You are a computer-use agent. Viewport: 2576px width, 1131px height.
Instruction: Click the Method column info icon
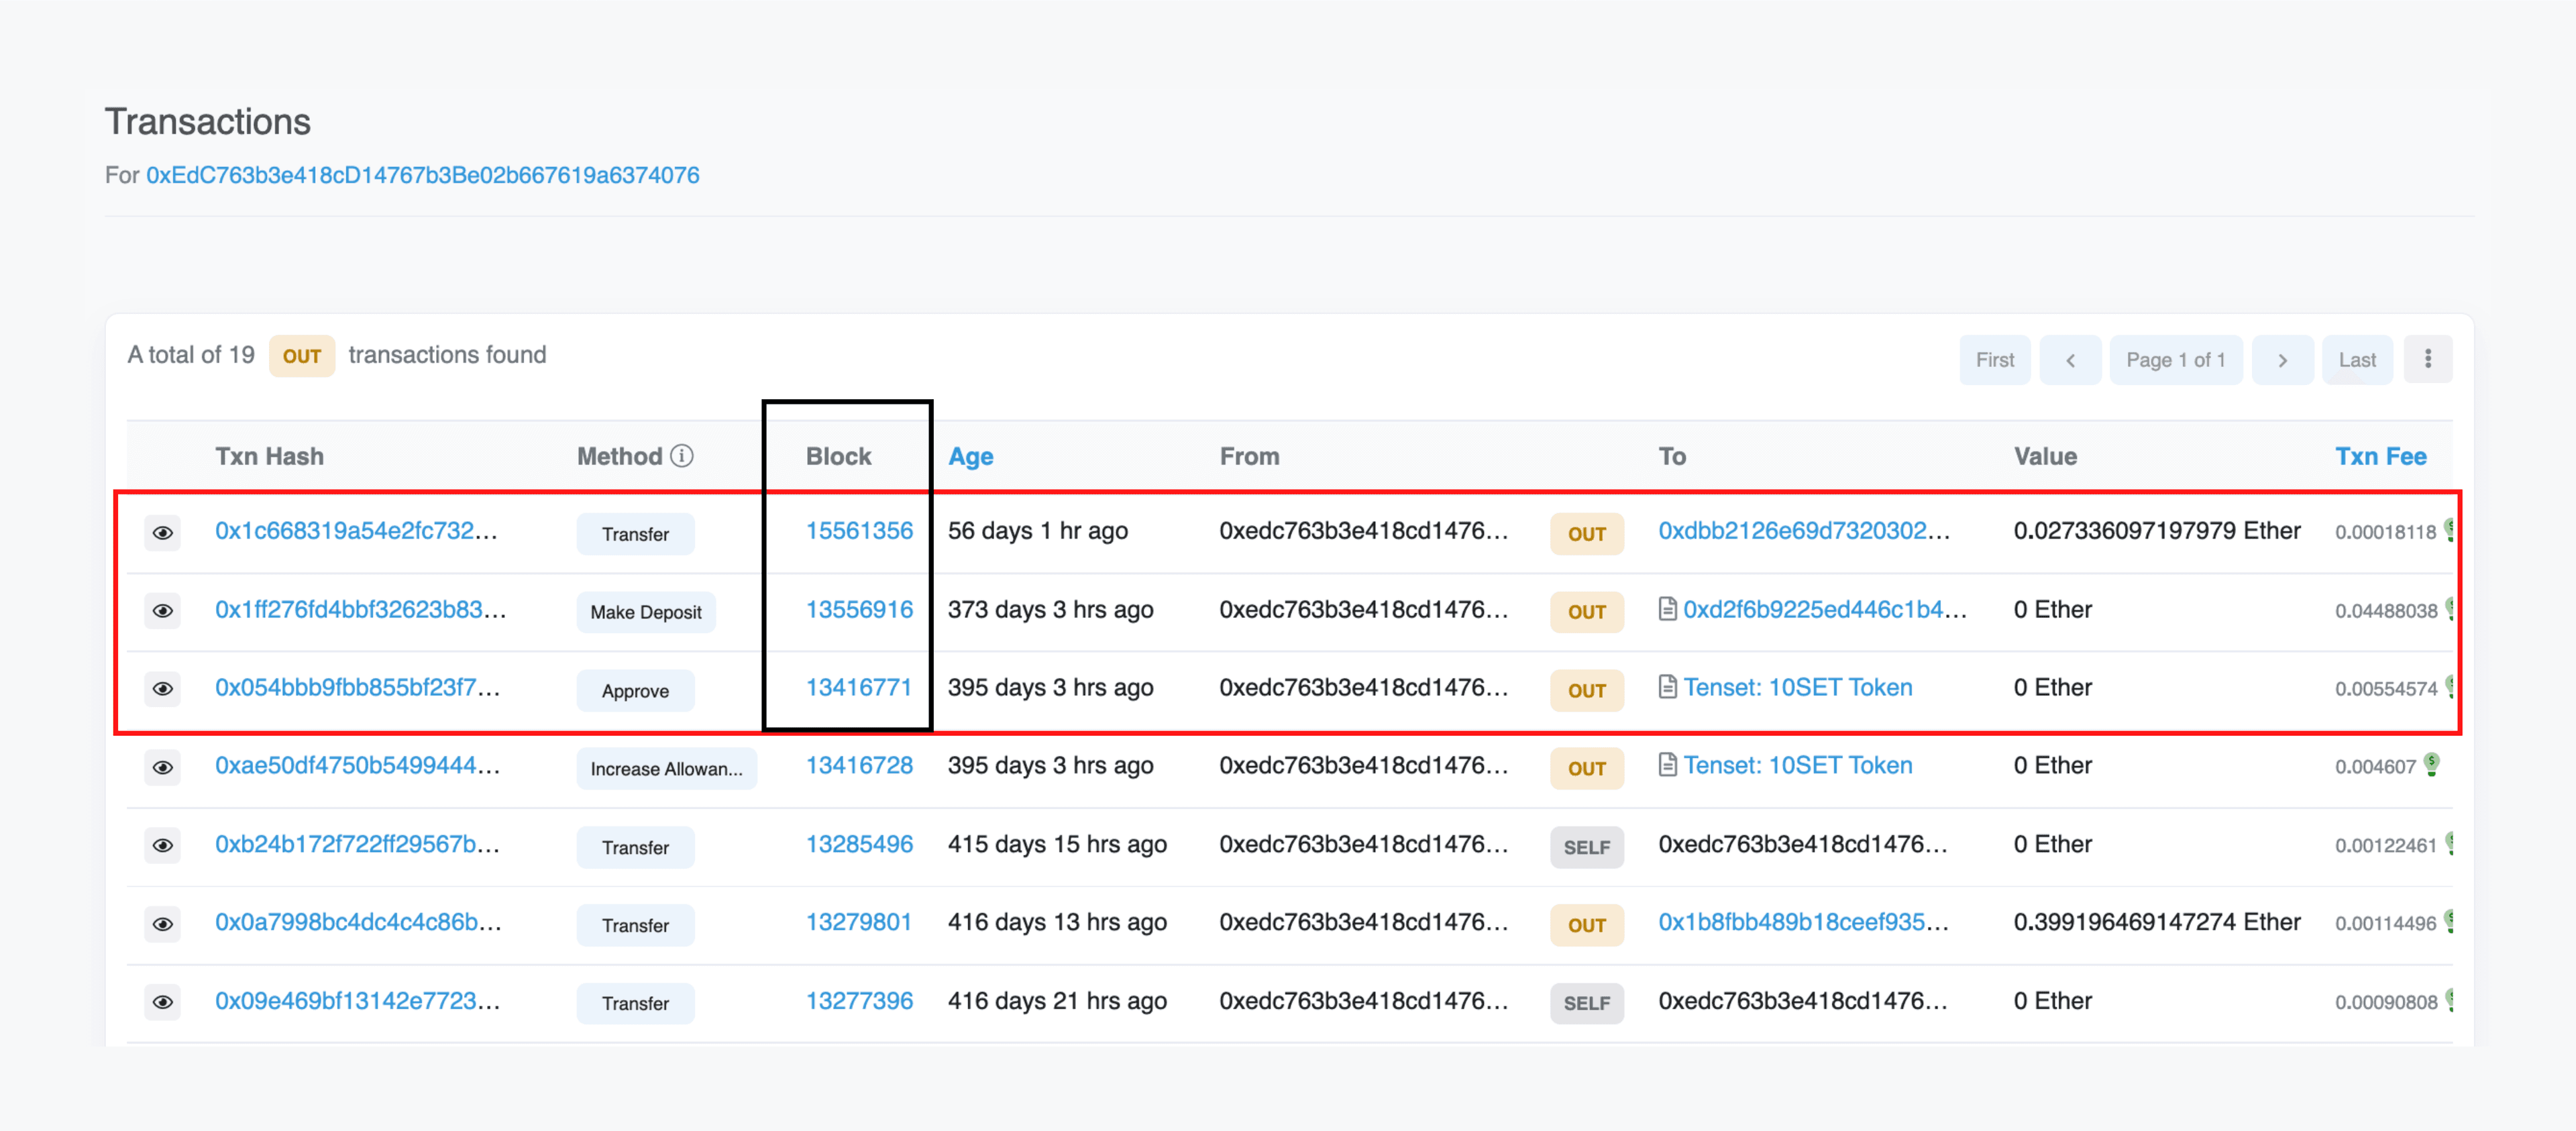(x=682, y=456)
